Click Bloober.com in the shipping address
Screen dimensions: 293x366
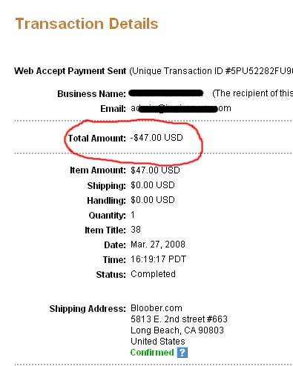point(157,308)
